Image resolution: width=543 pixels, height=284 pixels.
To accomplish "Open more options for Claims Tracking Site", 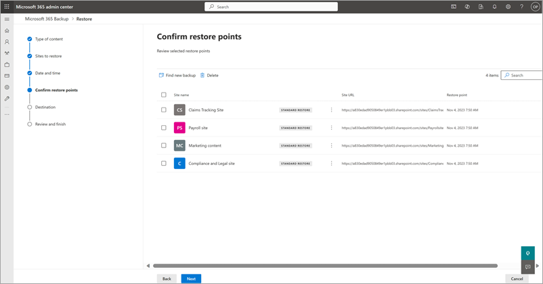I will (331, 110).
